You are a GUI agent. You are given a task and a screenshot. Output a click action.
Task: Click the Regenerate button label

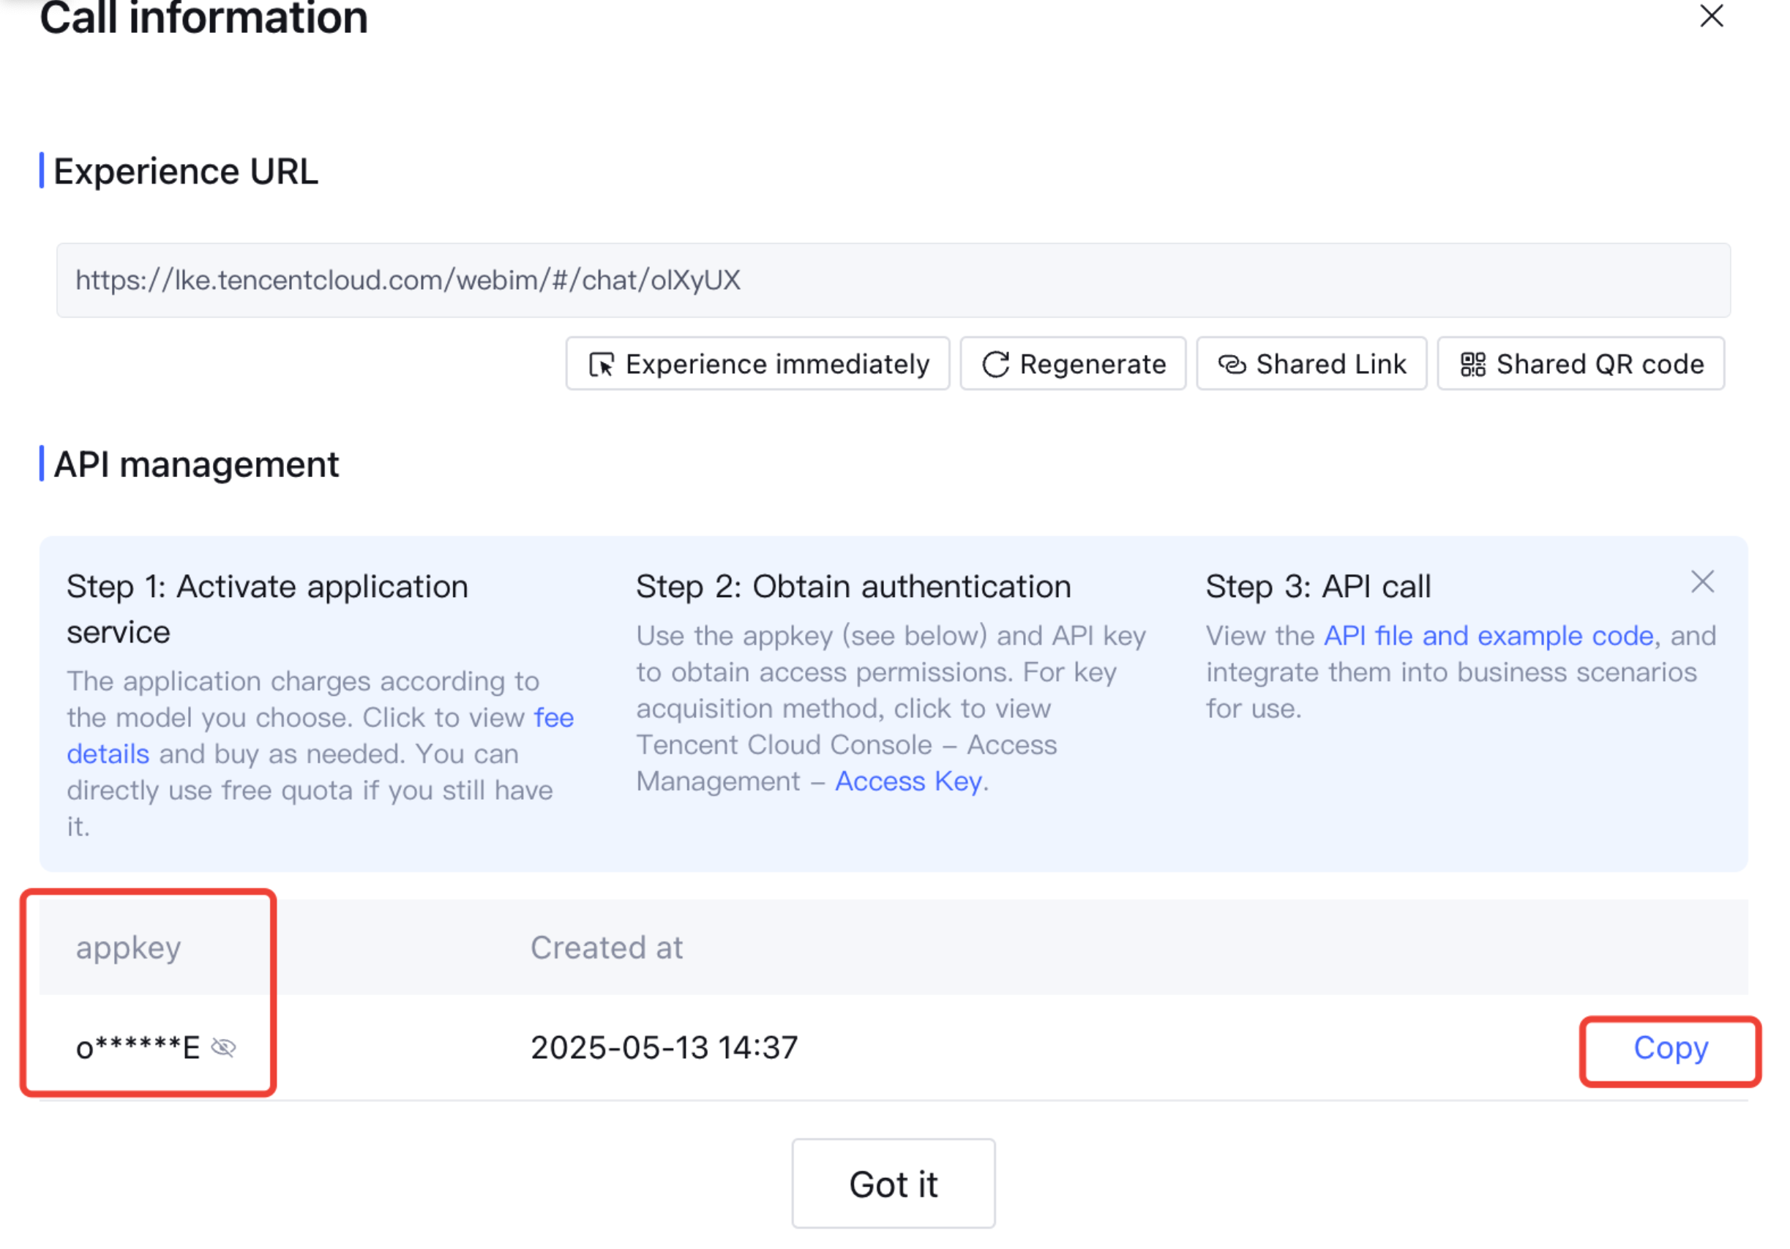tap(1093, 364)
